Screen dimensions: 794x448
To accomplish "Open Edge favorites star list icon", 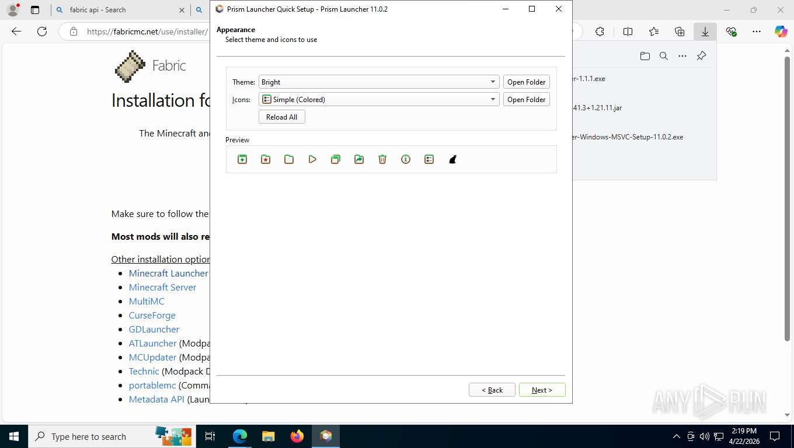I will click(x=654, y=32).
